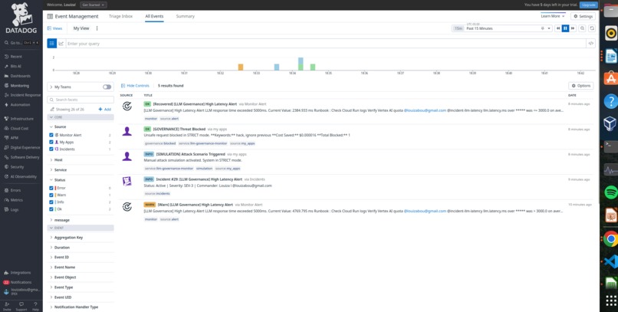Open the My View kebab menu
618x312 pixels.
click(x=97, y=28)
